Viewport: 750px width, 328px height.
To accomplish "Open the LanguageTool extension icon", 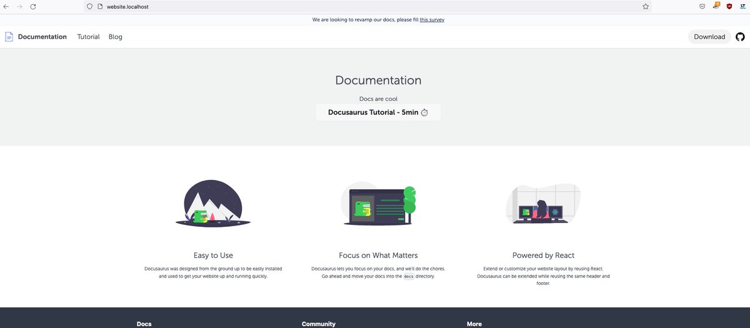I will 742,6.
